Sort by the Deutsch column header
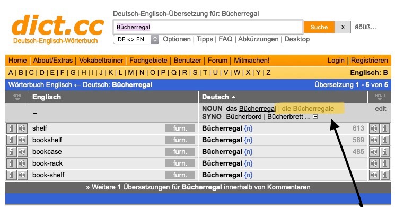The width and height of the screenshot is (395, 207). (218, 97)
